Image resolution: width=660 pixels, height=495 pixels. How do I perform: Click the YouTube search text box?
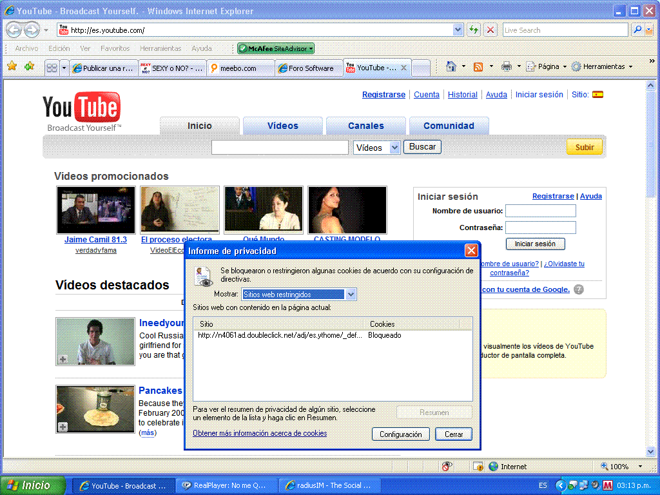280,148
